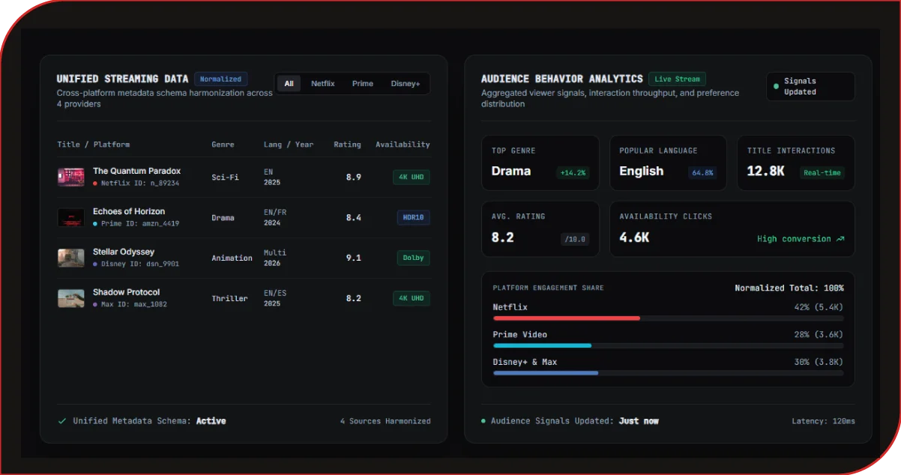
Task: Click the 4K UHD badge for Shadow Protocol
Action: [412, 298]
